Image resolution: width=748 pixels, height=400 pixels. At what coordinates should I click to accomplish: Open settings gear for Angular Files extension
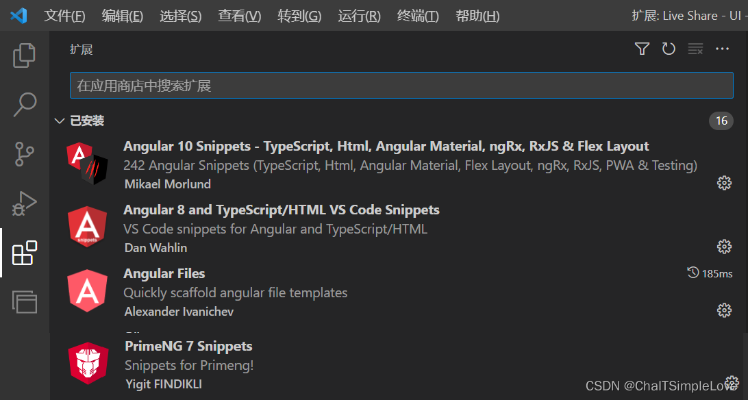(x=724, y=310)
